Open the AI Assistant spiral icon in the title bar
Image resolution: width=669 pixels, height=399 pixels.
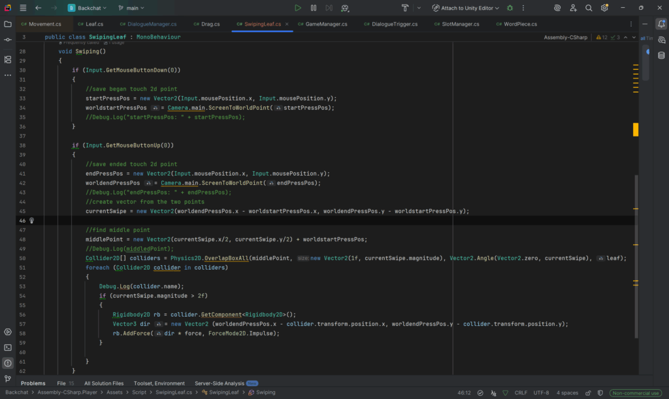557,8
